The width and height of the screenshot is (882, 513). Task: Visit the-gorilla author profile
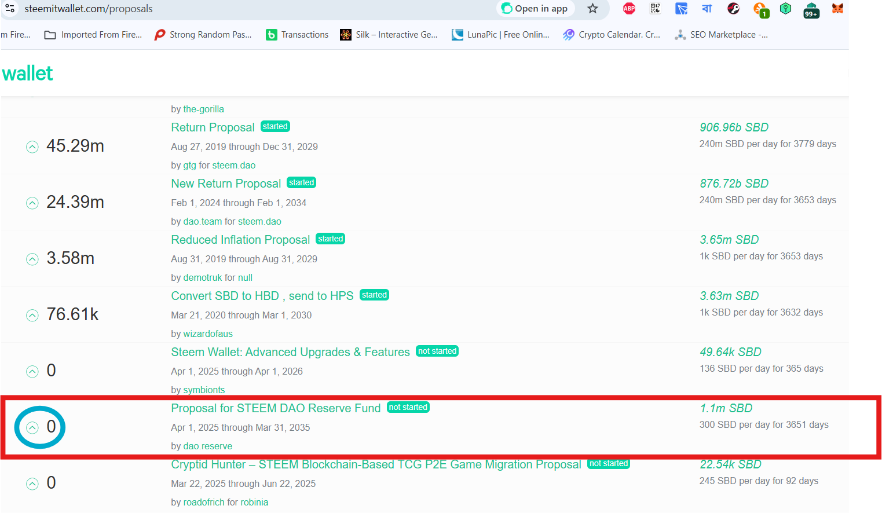[203, 109]
